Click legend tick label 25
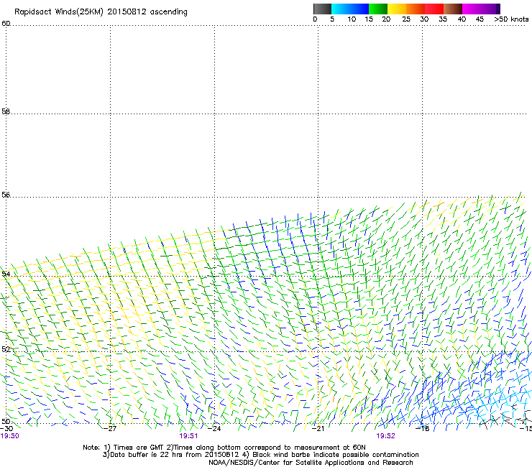 (x=406, y=19)
